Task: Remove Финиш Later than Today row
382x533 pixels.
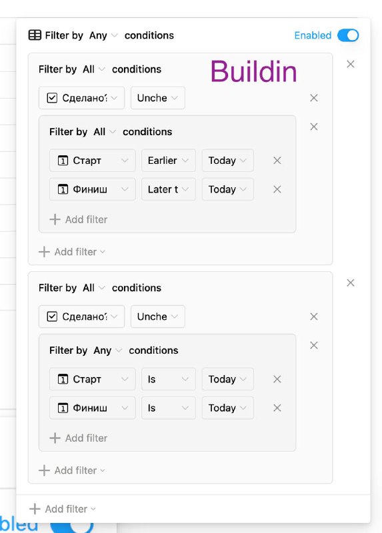Action: click(x=277, y=189)
